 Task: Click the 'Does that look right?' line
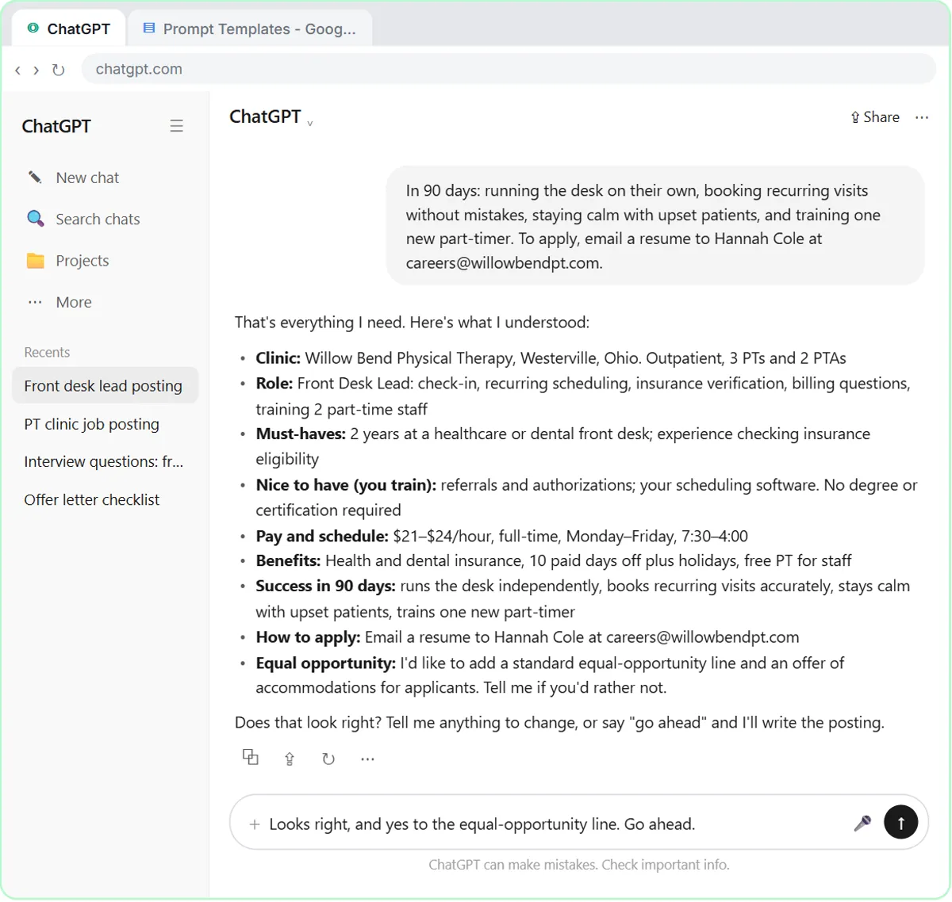(559, 723)
